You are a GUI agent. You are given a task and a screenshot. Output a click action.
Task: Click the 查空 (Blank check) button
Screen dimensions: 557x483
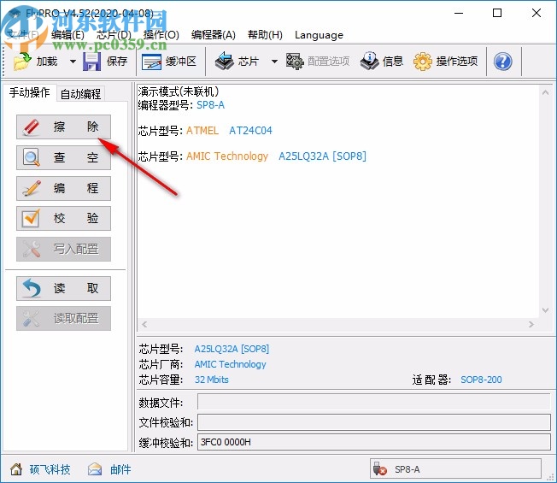click(63, 157)
